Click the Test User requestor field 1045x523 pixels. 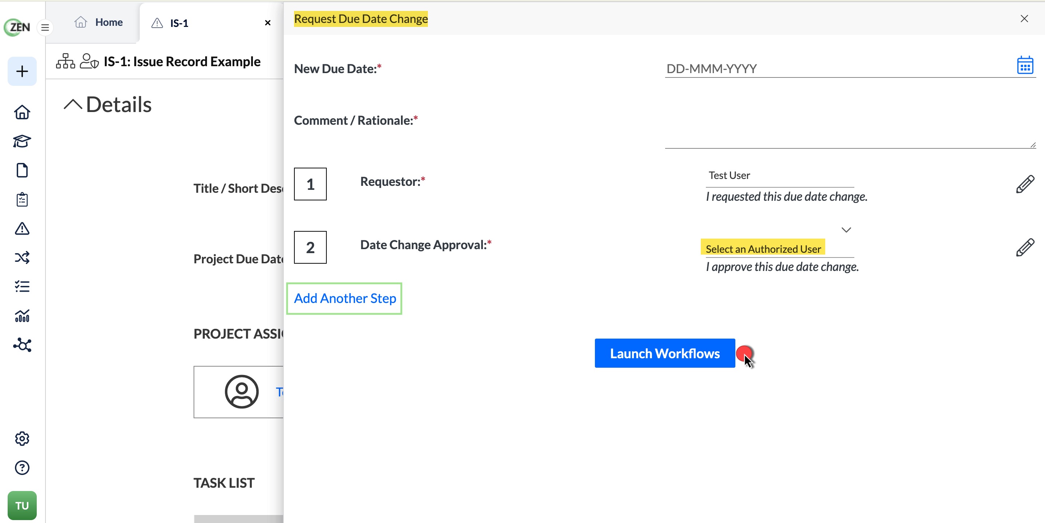780,176
